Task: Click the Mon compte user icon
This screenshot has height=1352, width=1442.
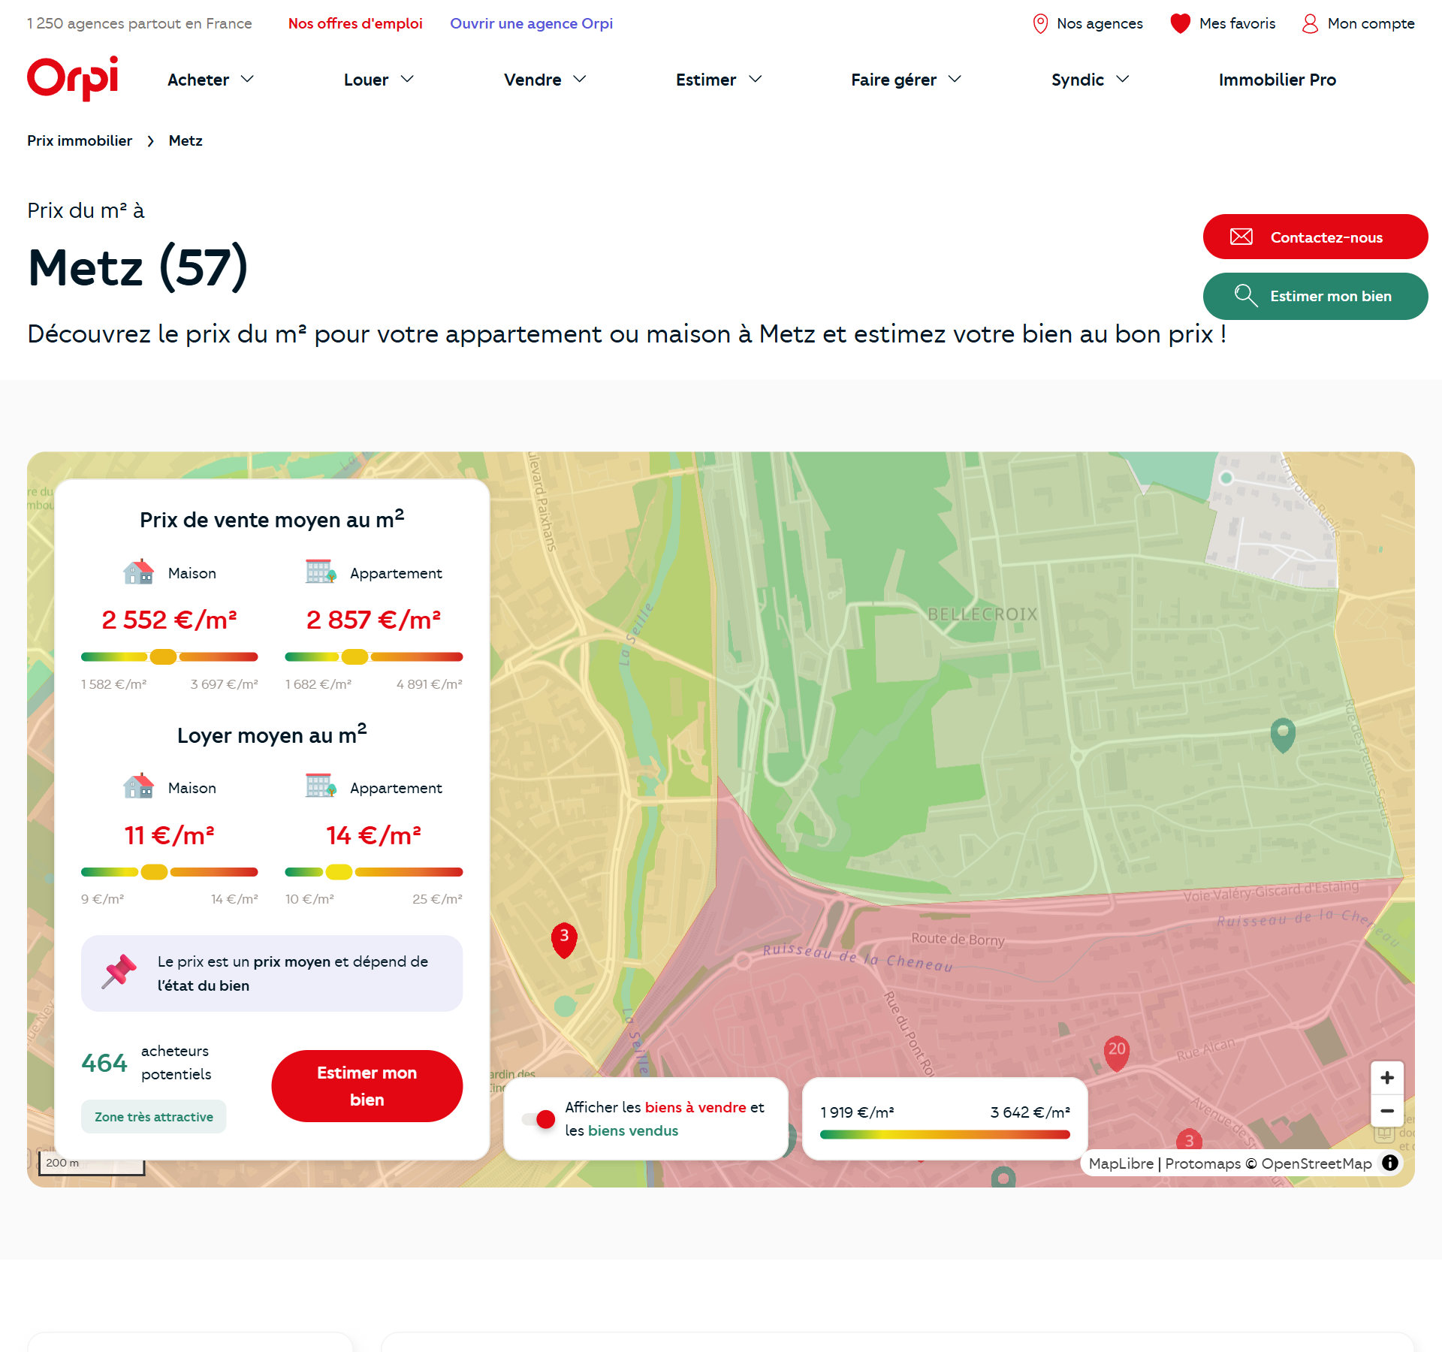Action: coord(1310,24)
